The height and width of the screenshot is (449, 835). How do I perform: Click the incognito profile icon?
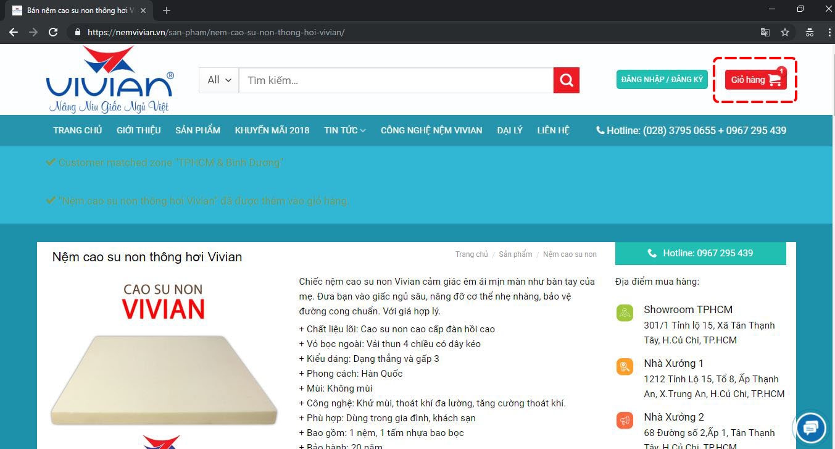pyautogui.click(x=809, y=32)
